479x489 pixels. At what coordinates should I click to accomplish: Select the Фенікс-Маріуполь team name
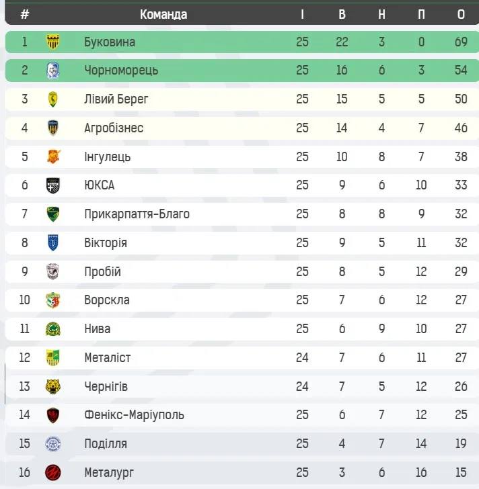tap(134, 415)
